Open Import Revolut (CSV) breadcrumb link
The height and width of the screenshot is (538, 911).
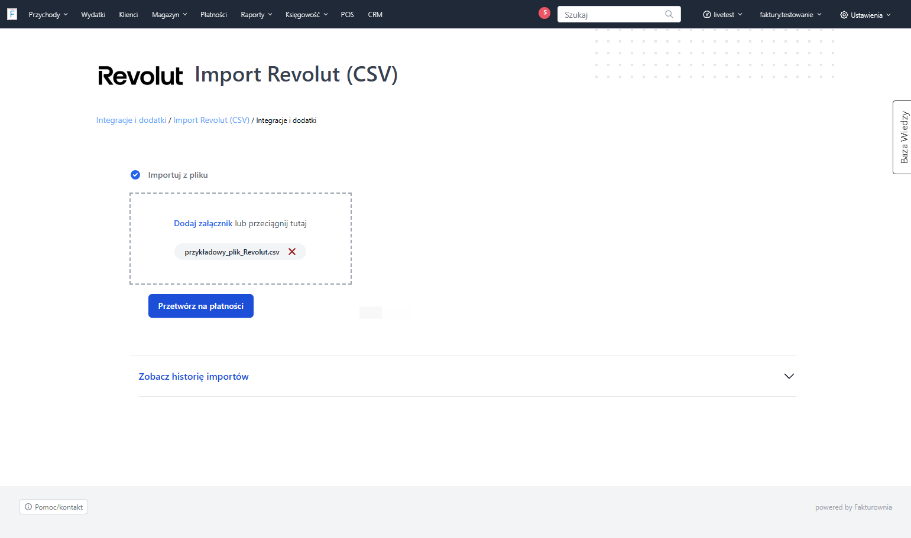click(211, 120)
